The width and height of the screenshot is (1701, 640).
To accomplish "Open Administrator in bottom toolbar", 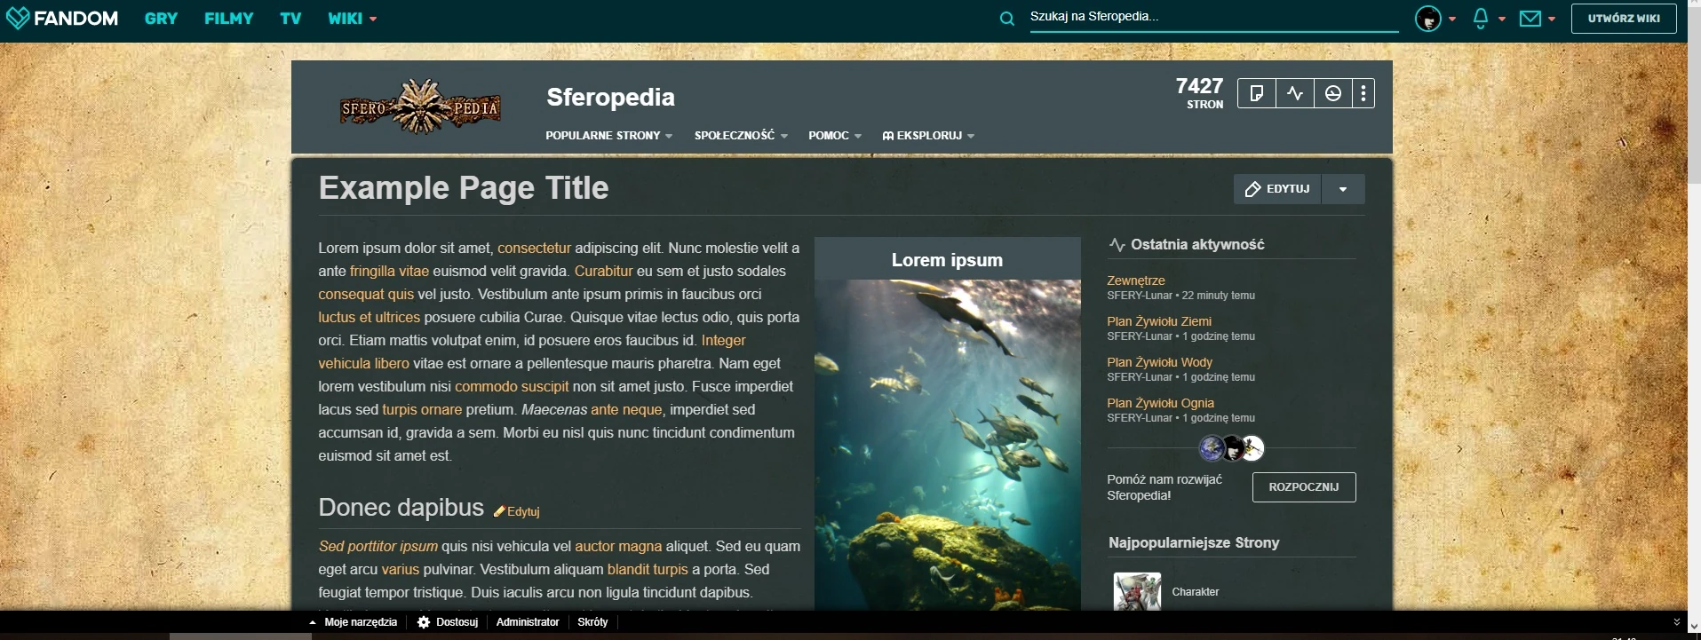I will [x=528, y=622].
